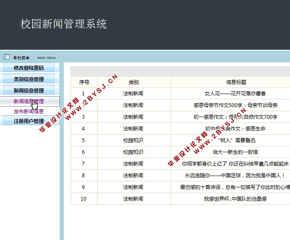Click the 序号 column header
The image size is (290, 240).
pos(84,82)
